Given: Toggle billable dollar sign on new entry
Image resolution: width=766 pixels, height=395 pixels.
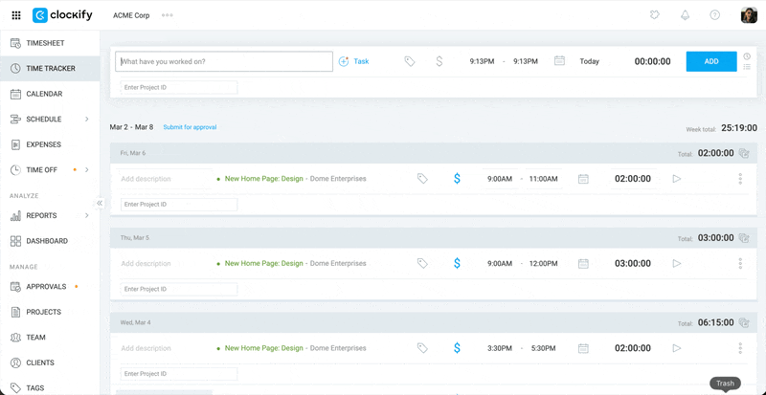Looking at the screenshot, I should pyautogui.click(x=439, y=61).
